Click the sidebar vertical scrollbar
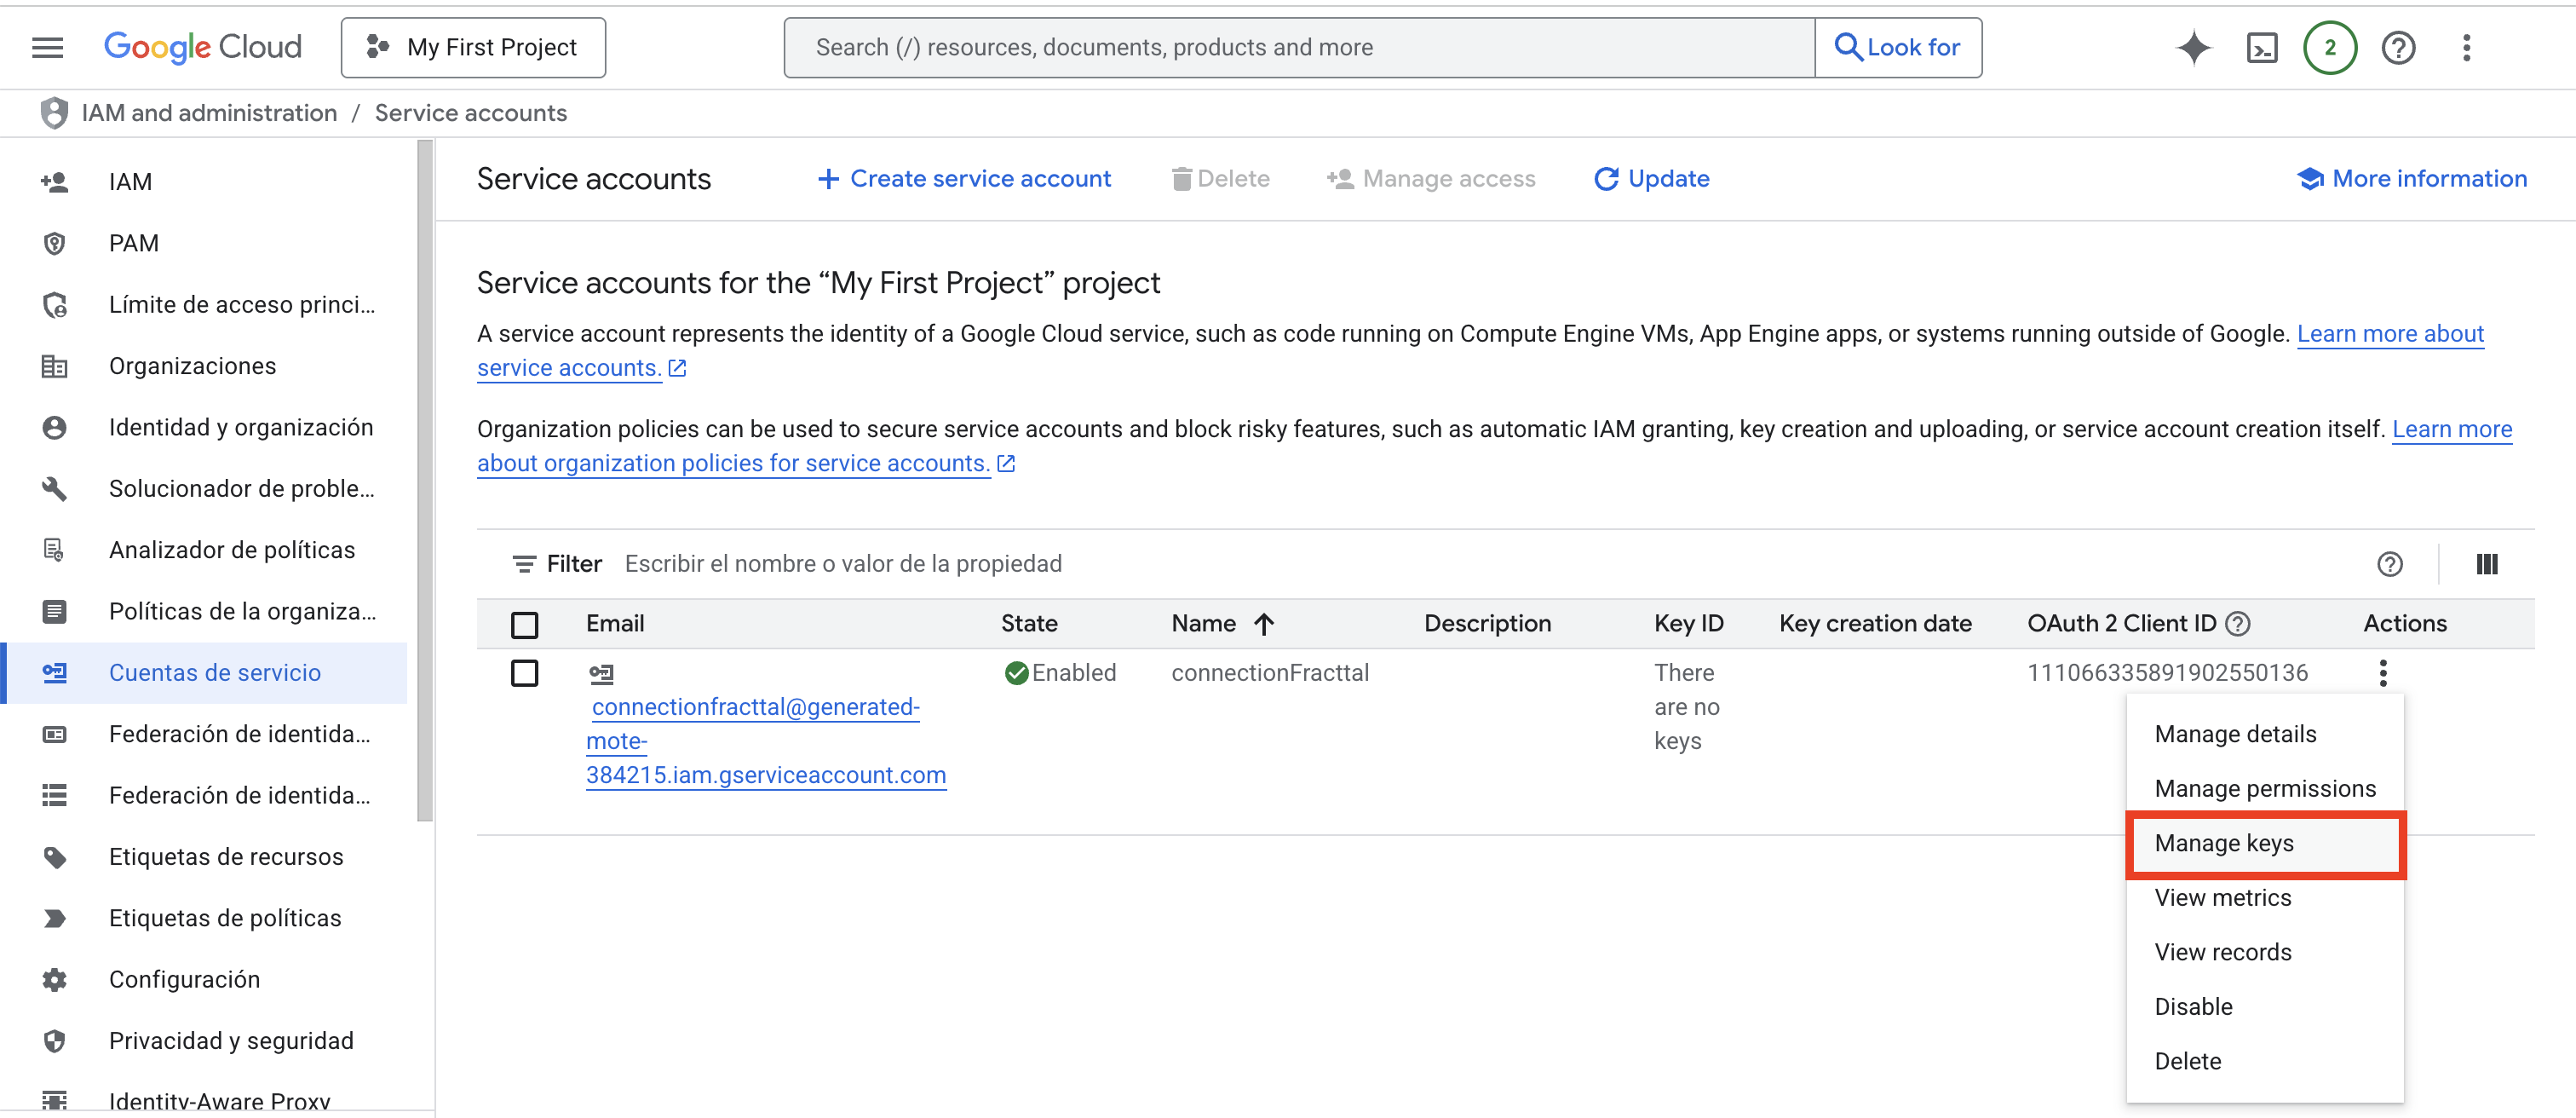 coord(425,480)
